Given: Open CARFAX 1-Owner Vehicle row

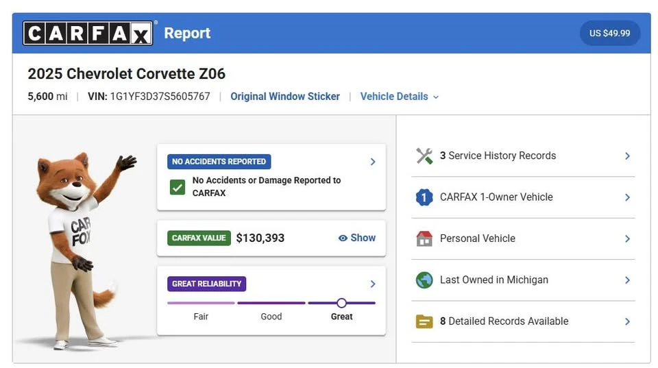Looking at the screenshot, I should coord(523,197).
